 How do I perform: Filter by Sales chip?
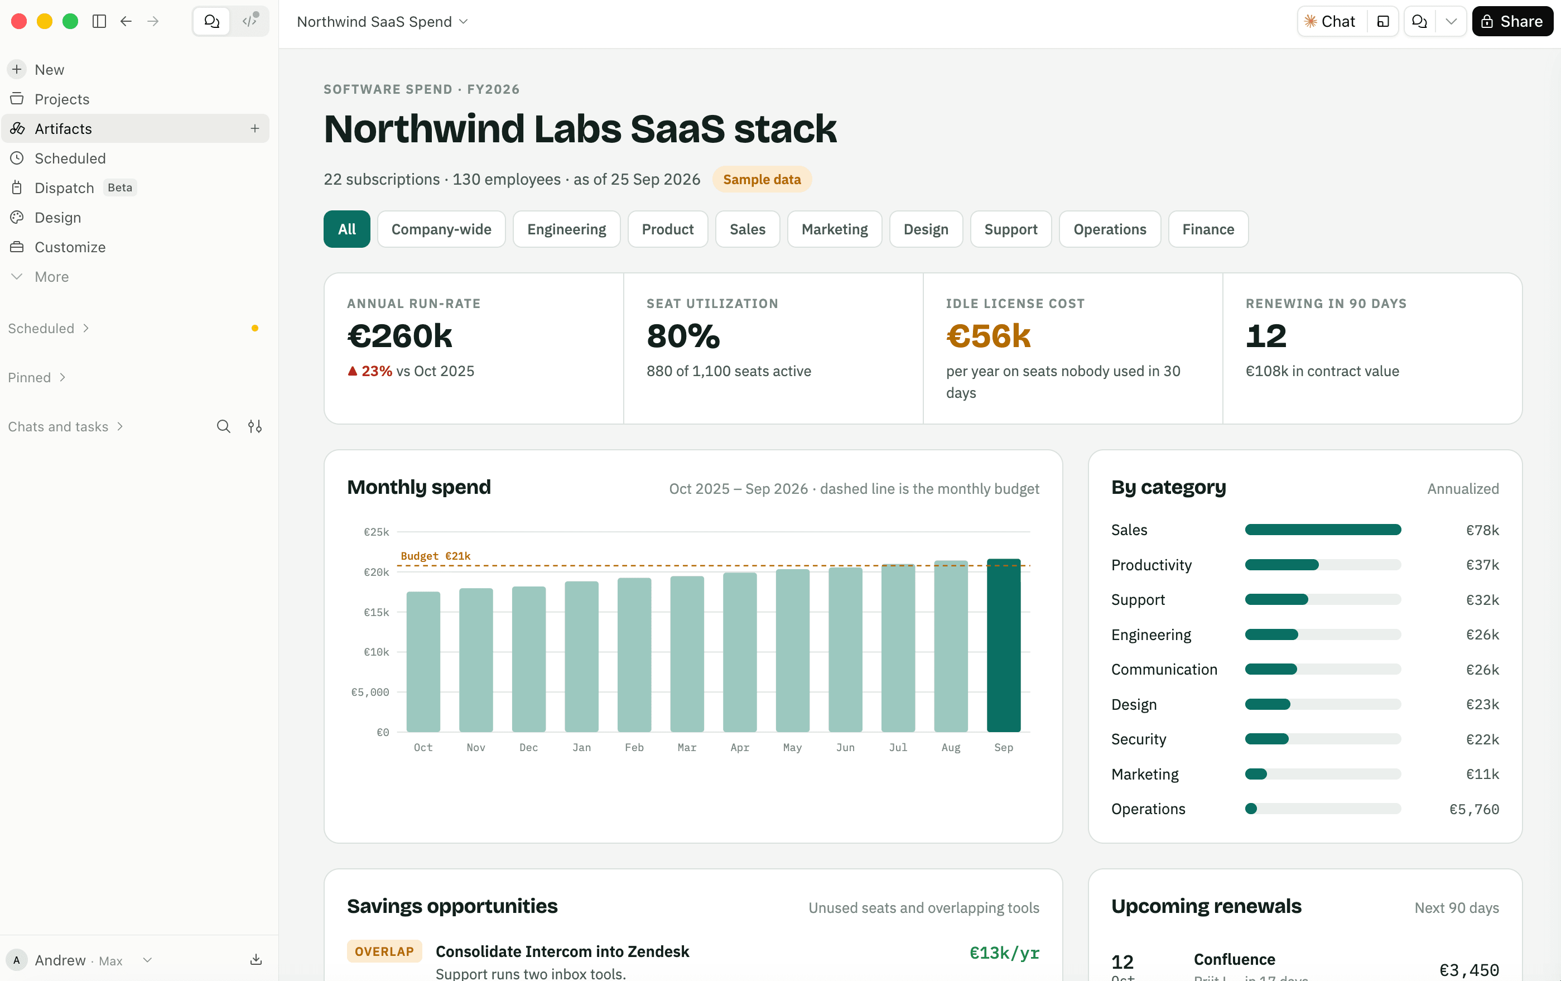(747, 229)
